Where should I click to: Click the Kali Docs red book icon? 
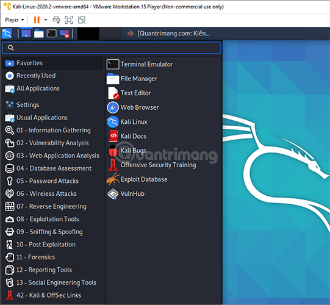tap(113, 136)
